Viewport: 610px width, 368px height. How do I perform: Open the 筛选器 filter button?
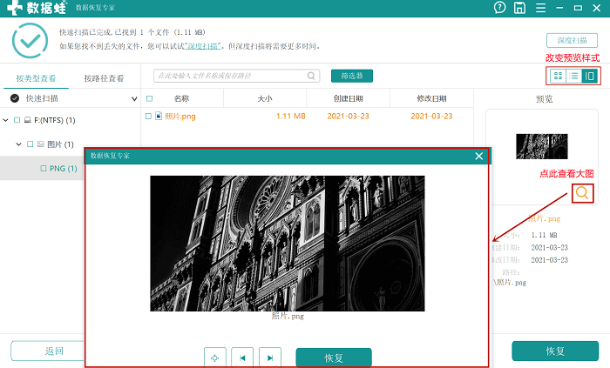(352, 76)
